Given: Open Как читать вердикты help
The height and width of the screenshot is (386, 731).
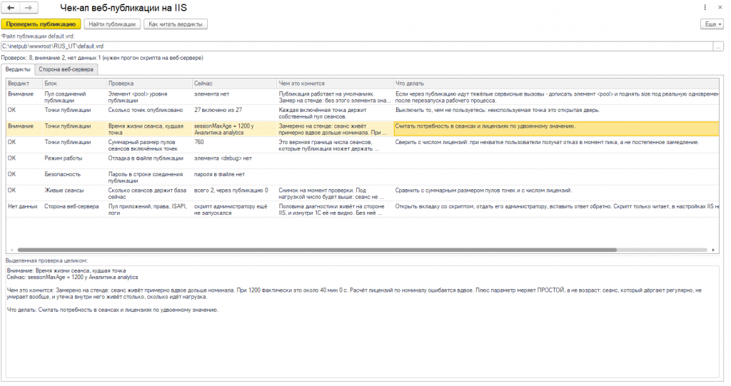Looking at the screenshot, I should (176, 24).
